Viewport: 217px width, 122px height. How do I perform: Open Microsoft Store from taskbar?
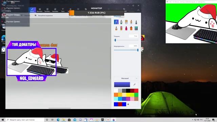(69, 120)
